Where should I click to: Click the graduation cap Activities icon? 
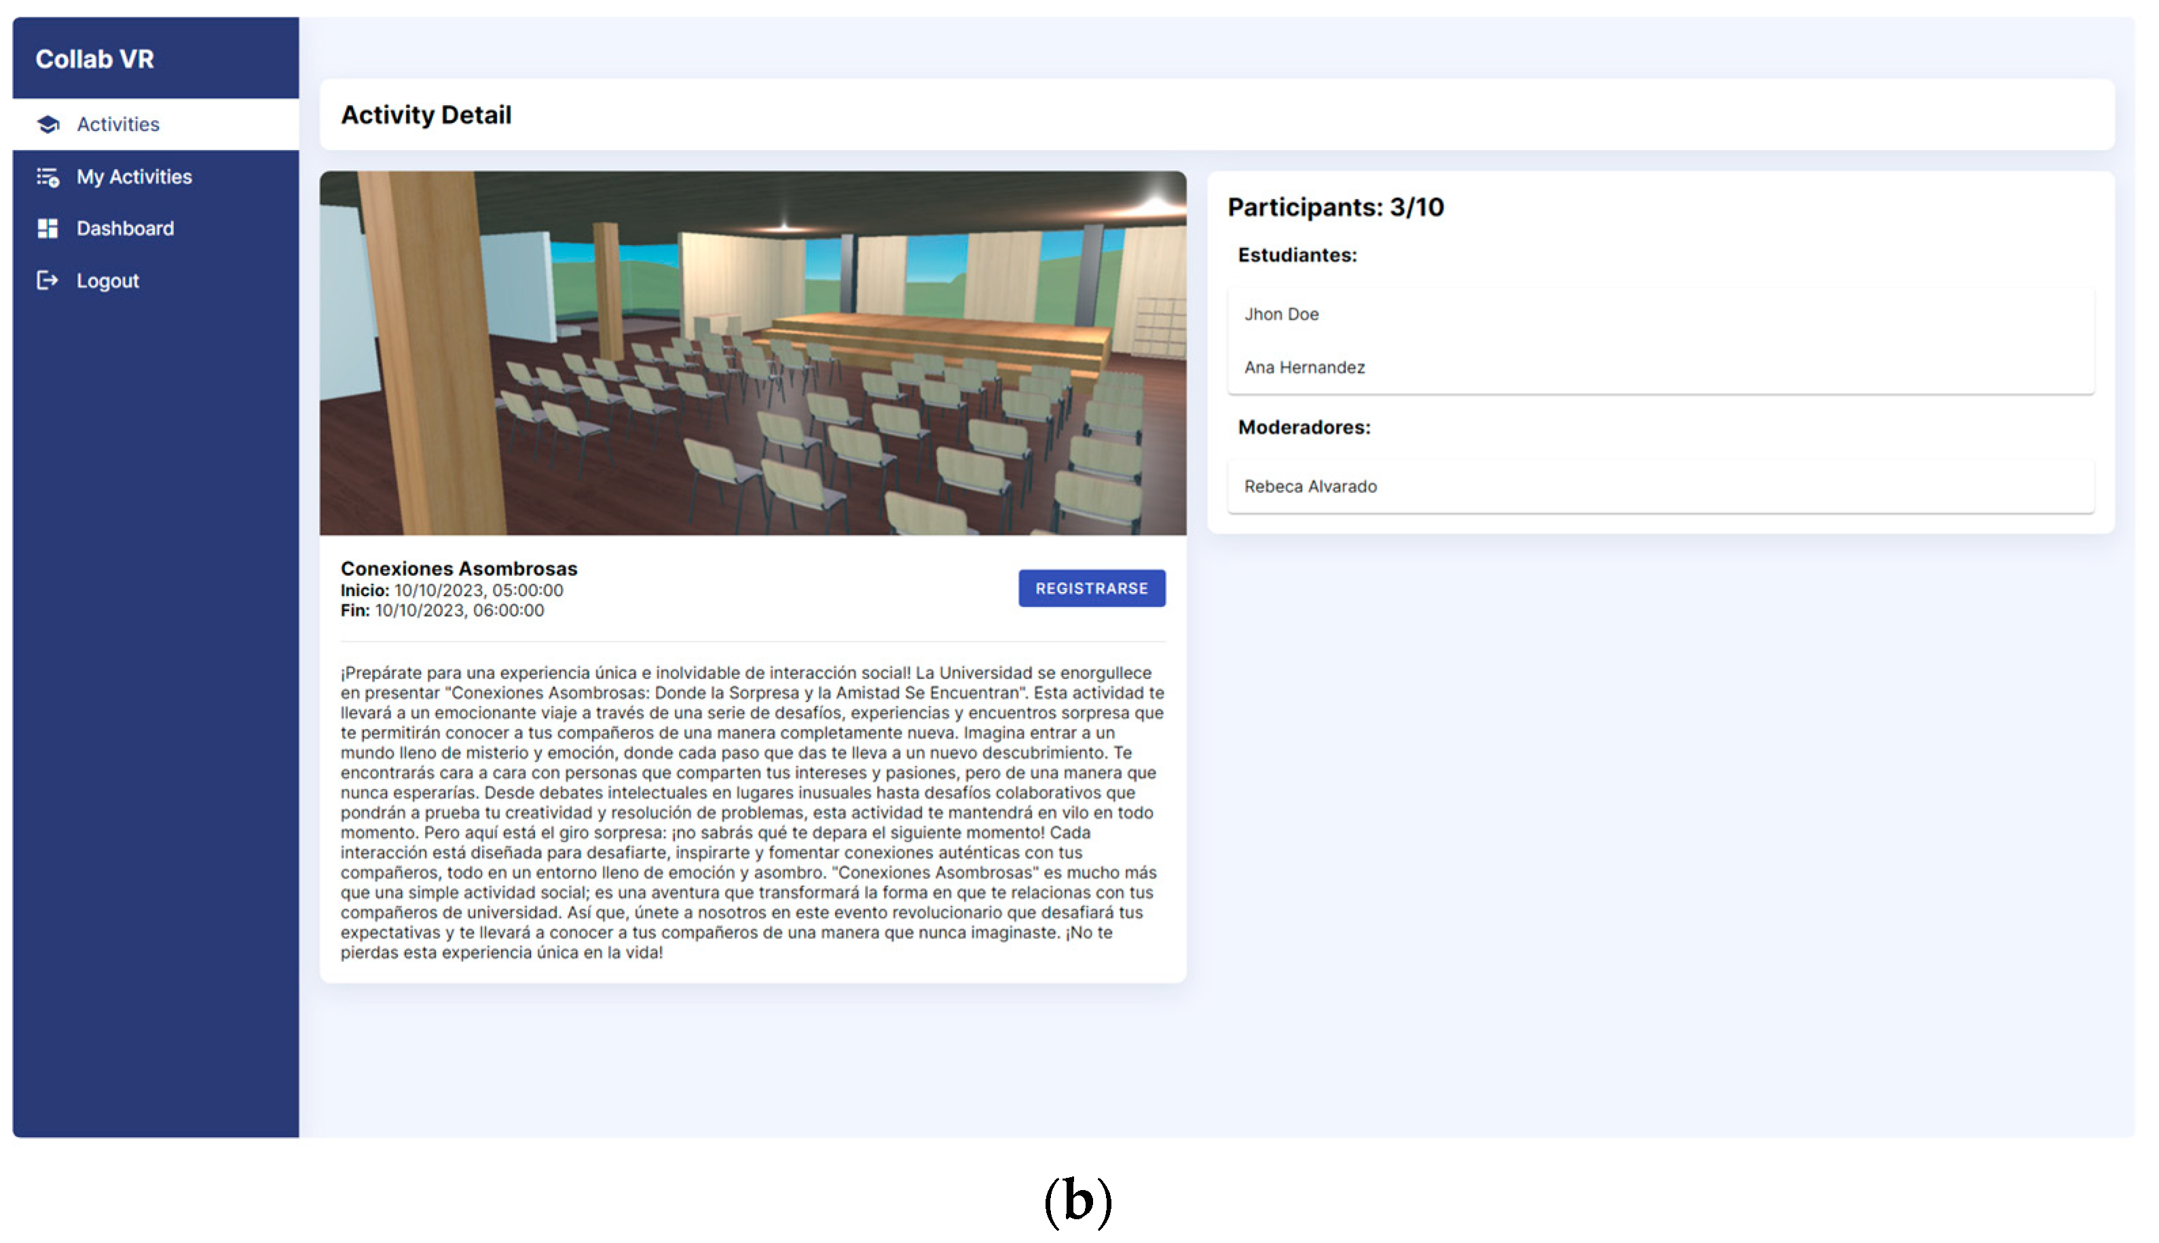pos(48,125)
